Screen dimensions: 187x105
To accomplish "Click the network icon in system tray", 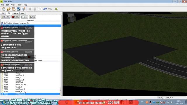I will (168, 102).
